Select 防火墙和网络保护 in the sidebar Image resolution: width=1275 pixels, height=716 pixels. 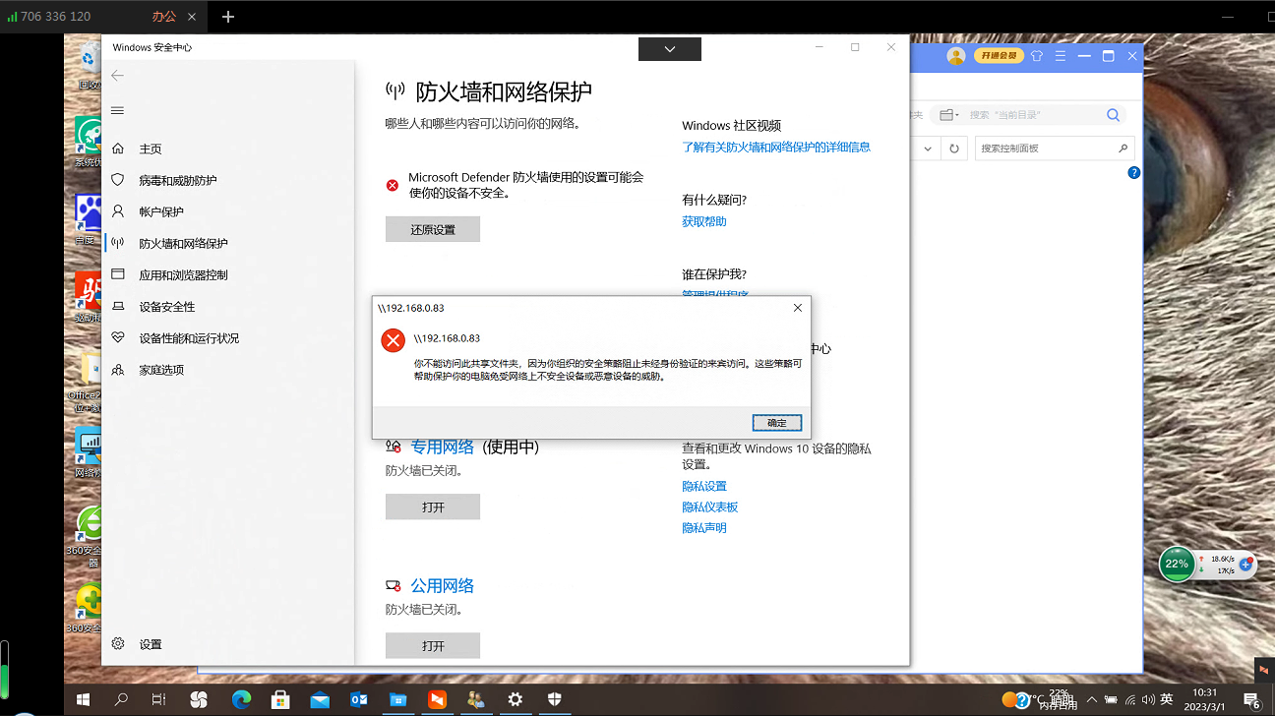pos(183,243)
